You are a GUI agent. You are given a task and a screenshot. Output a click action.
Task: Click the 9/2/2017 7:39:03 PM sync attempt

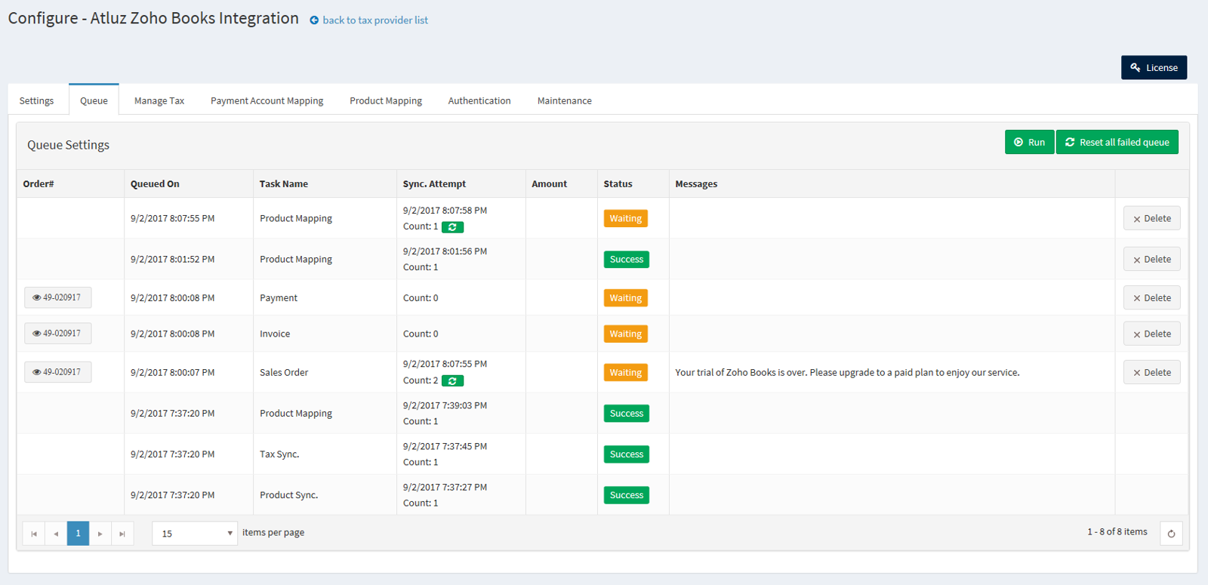[x=445, y=405]
